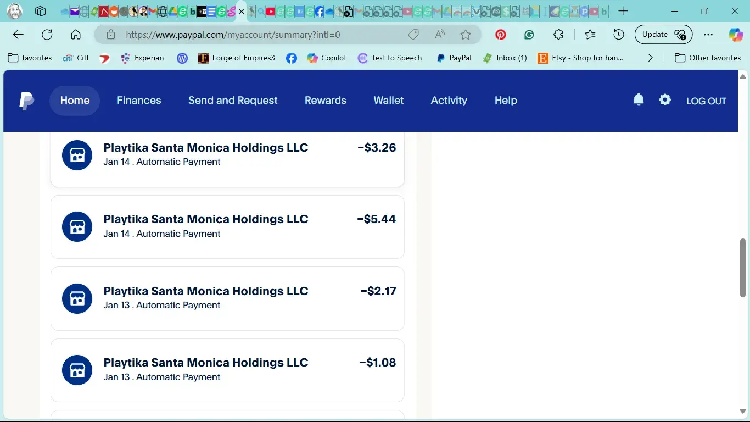Click the page vertical scrollbar thumb
The image size is (750, 422).
(x=743, y=268)
